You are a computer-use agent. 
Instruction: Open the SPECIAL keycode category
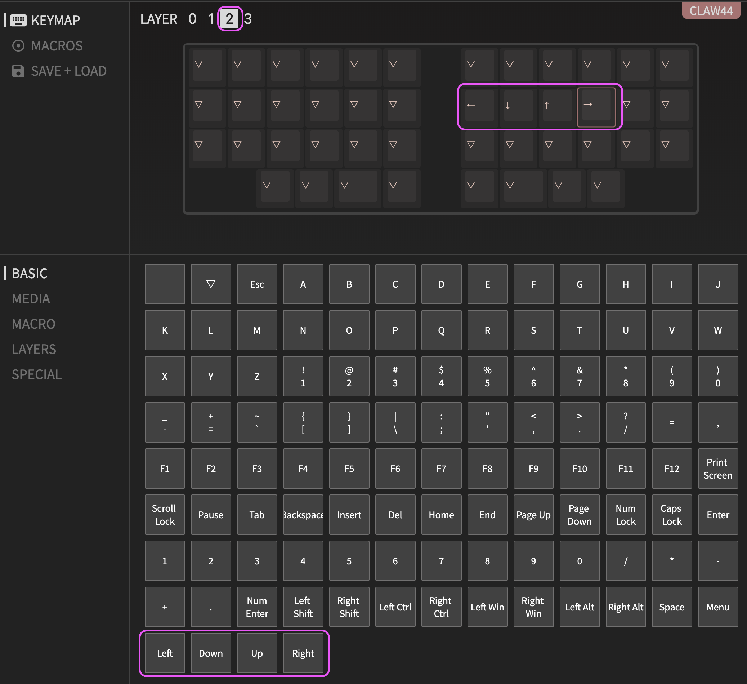click(37, 374)
